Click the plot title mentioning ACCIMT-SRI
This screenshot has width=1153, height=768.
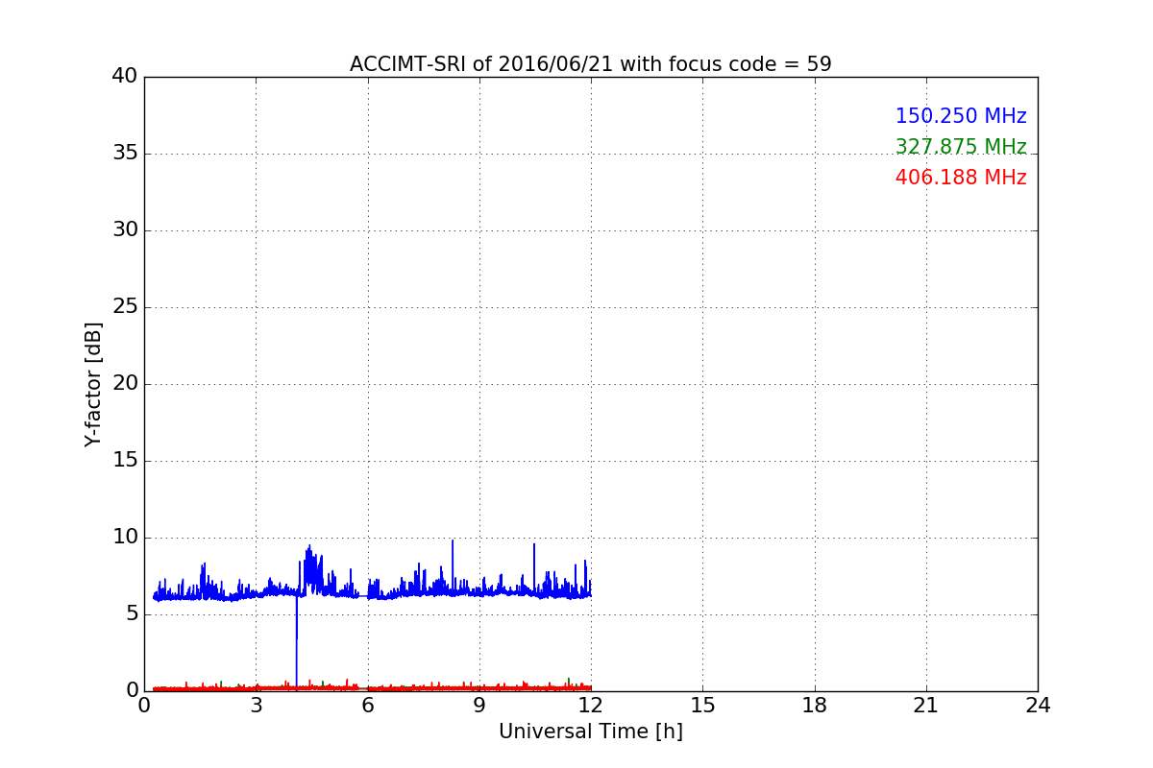coord(590,64)
